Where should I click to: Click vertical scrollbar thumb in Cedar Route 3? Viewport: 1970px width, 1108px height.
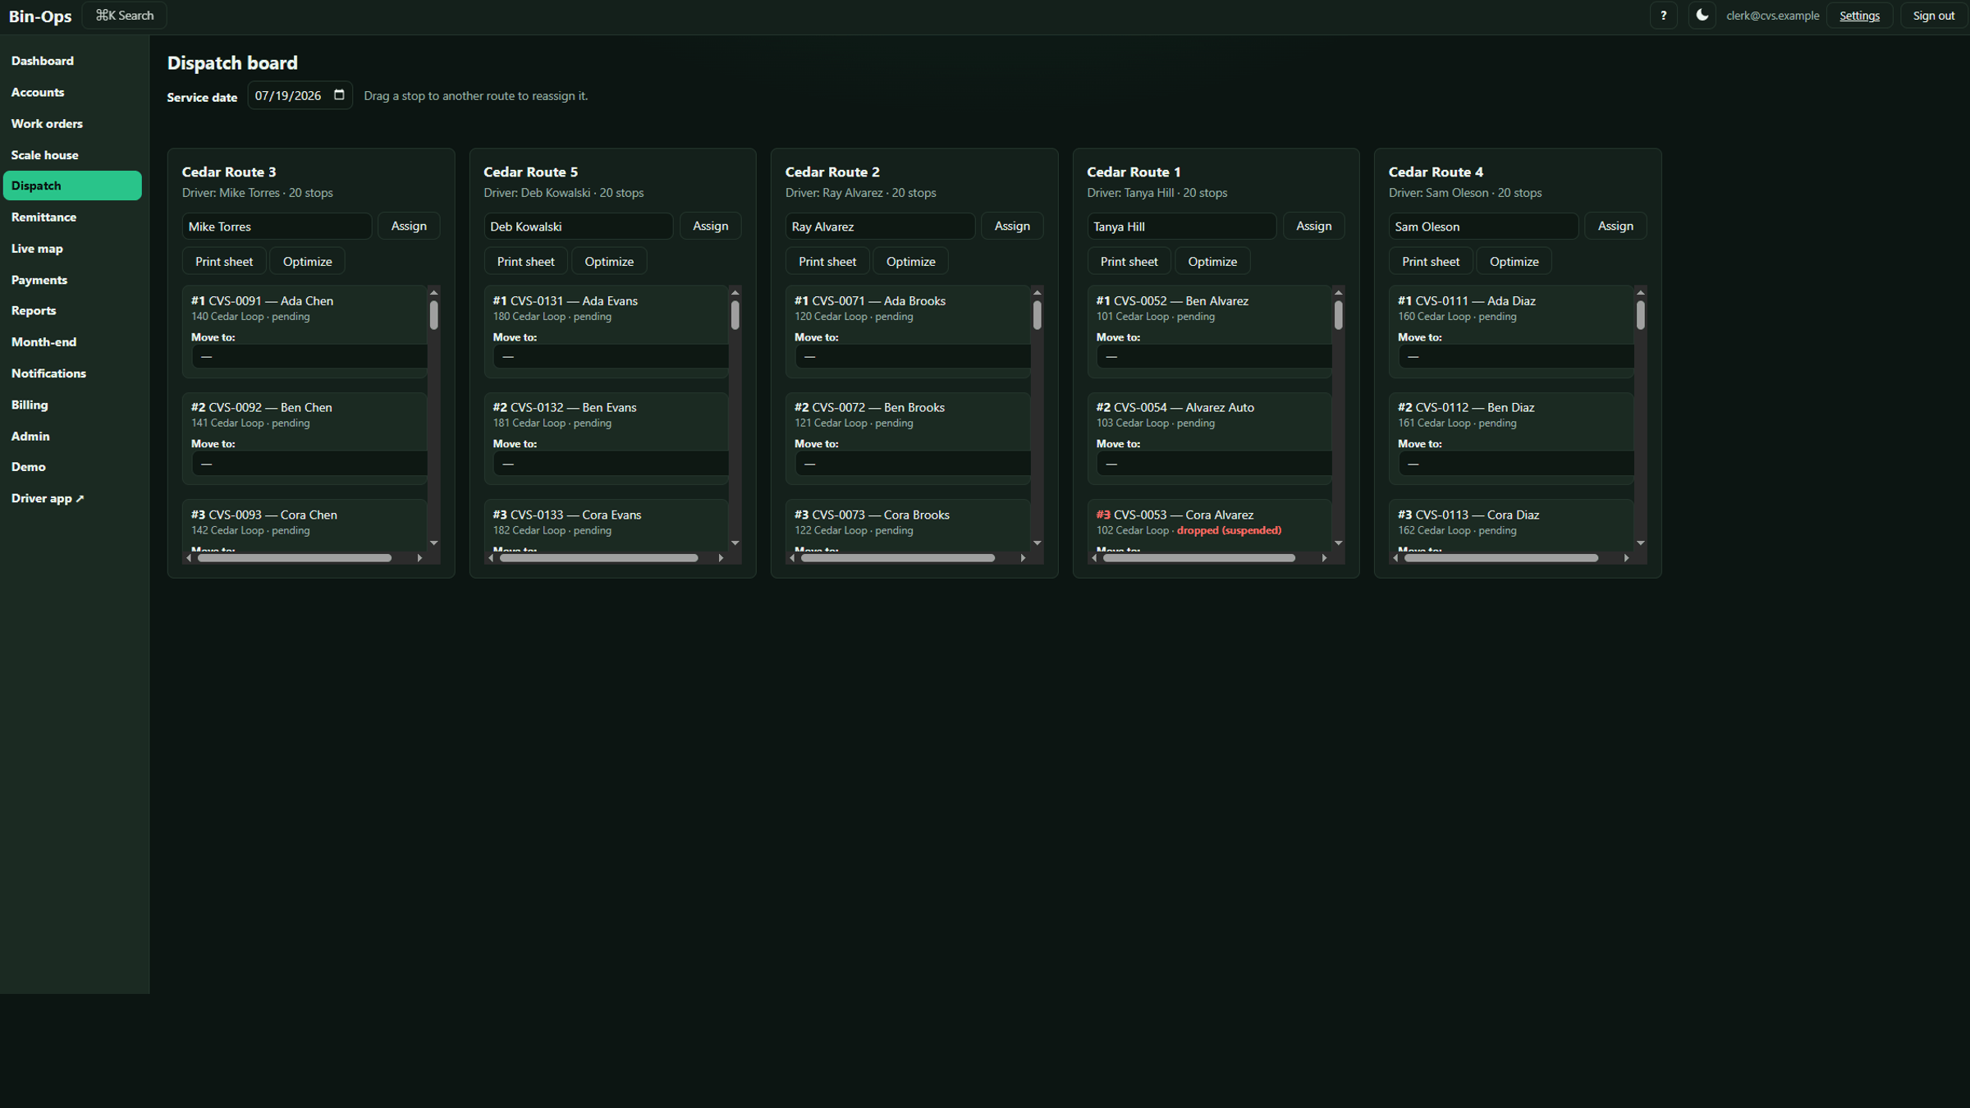[x=433, y=315]
